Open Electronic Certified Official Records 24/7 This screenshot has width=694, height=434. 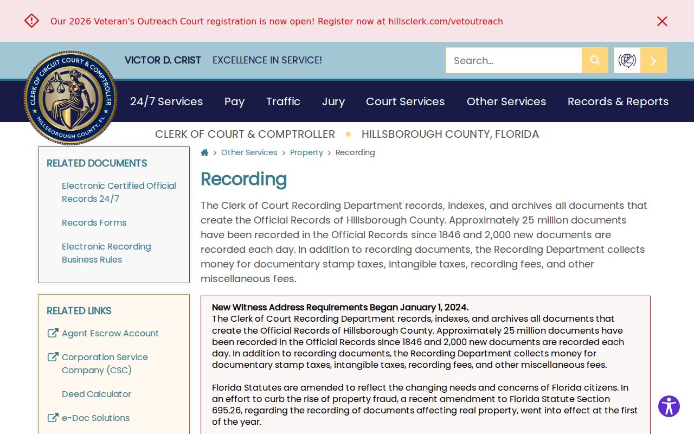tap(119, 192)
